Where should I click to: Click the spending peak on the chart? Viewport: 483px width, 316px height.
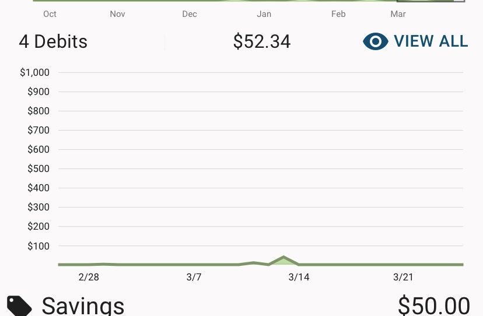(283, 257)
